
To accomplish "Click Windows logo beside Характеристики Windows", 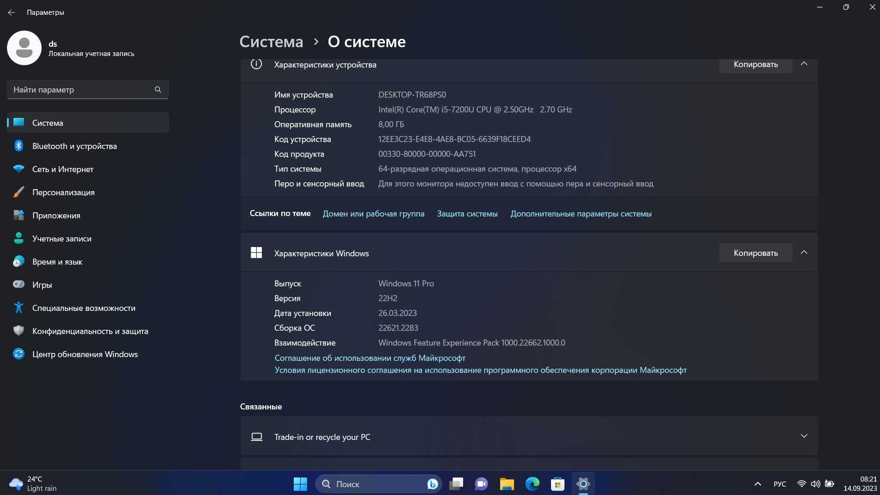I will coord(256,253).
